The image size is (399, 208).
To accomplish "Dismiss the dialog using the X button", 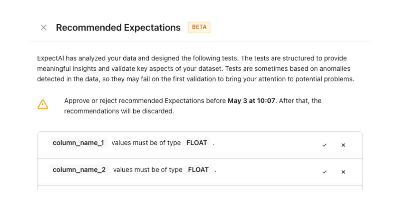I will pyautogui.click(x=44, y=28).
